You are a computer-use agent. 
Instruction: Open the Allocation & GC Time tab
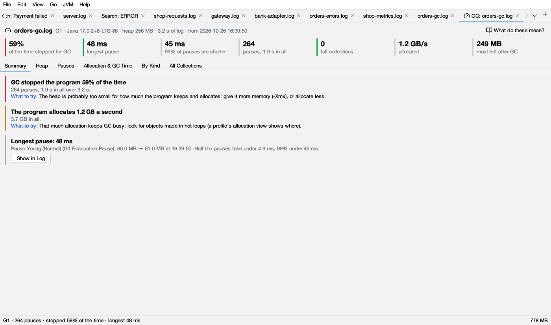108,66
